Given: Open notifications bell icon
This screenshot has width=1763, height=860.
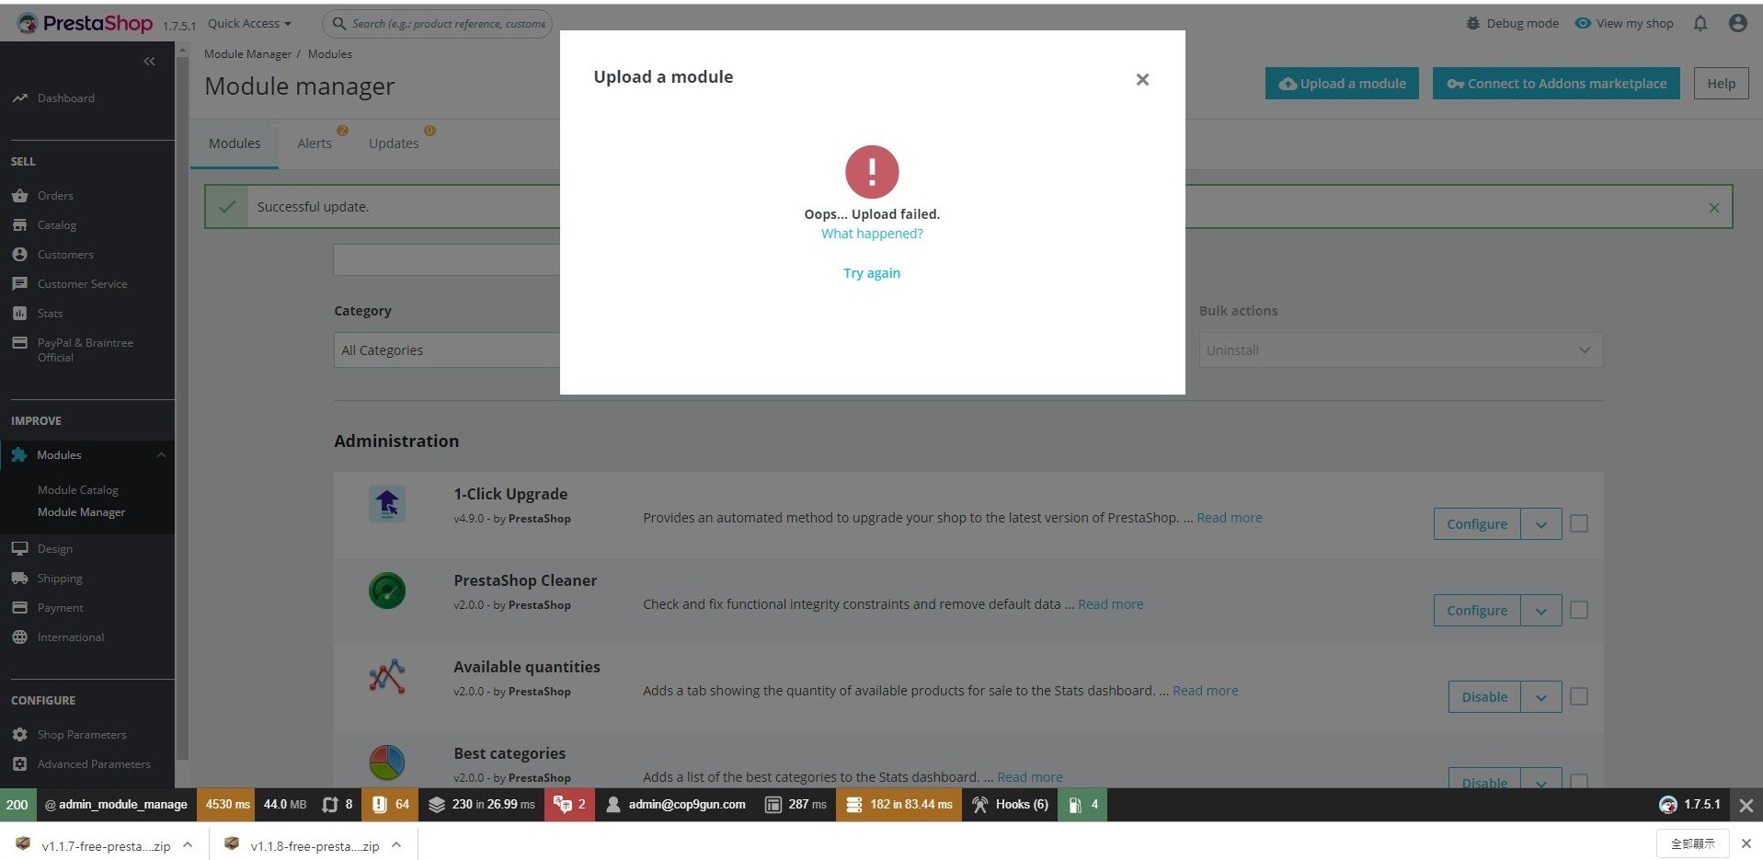Looking at the screenshot, I should 1700,23.
